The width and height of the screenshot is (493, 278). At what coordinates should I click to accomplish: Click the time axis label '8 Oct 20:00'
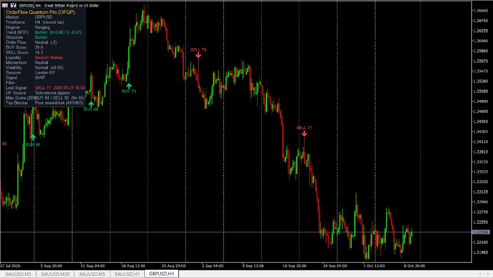[414, 266]
